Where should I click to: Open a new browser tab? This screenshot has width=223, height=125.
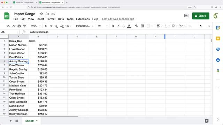tap(67, 2)
